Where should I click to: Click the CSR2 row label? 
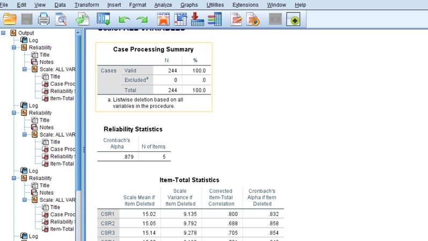[108, 223]
